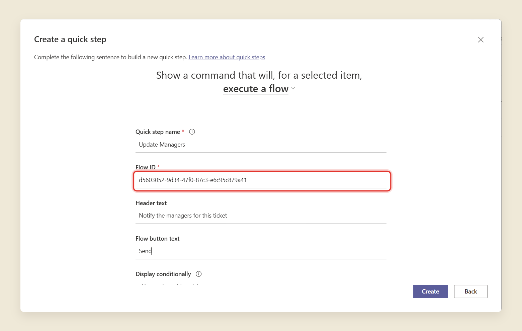The height and width of the screenshot is (331, 522).
Task: Click the 'Create a quick step' dialog title
Action: (70, 39)
